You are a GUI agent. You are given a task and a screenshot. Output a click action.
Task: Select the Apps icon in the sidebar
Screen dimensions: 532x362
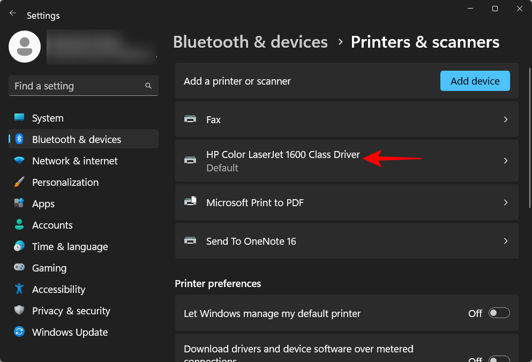pos(19,203)
